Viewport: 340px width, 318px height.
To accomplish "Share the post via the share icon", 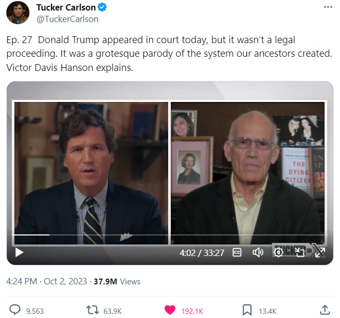I will click(x=325, y=310).
